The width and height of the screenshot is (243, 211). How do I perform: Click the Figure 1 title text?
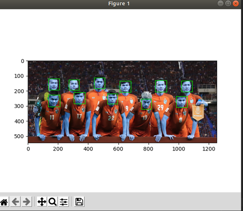pyautogui.click(x=119, y=4)
